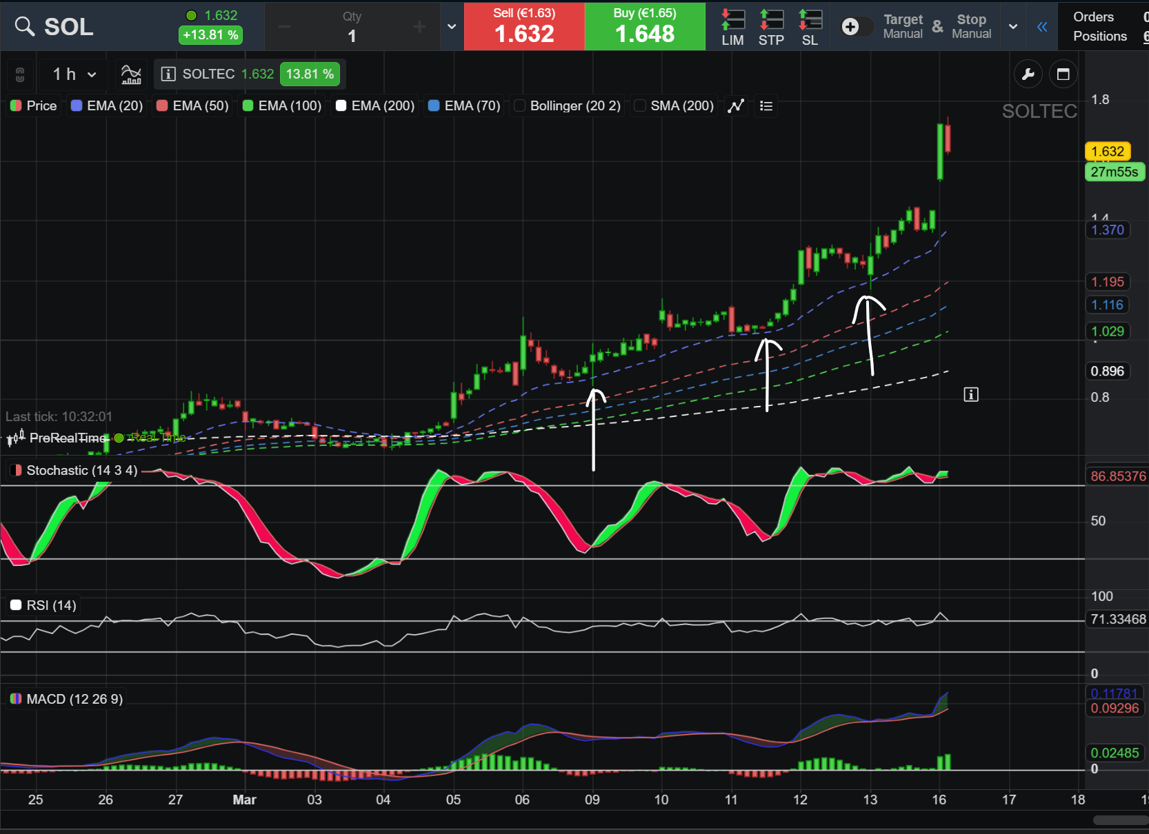Open the Positions tab
Image resolution: width=1149 pixels, height=834 pixels.
click(1100, 37)
